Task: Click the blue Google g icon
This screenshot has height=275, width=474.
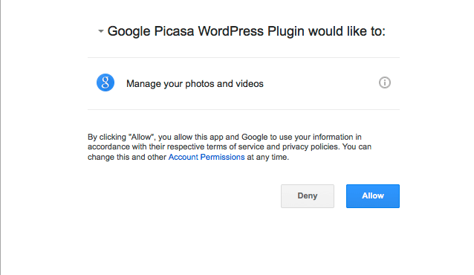Action: click(x=105, y=82)
